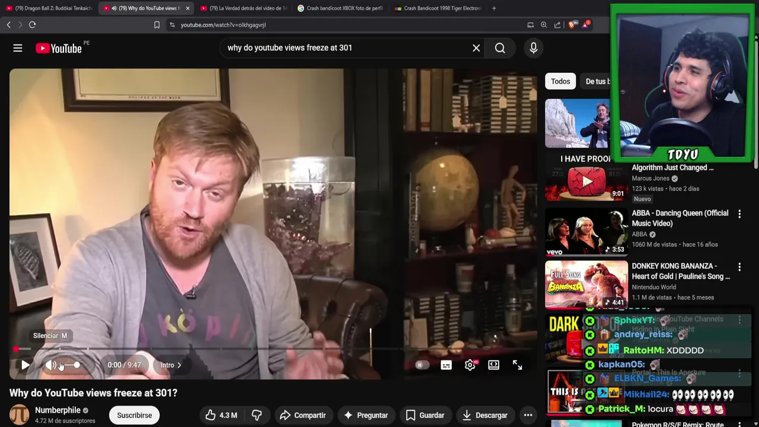
Task: Click the '4.72 M de suscriptores' text
Action: [x=65, y=421]
